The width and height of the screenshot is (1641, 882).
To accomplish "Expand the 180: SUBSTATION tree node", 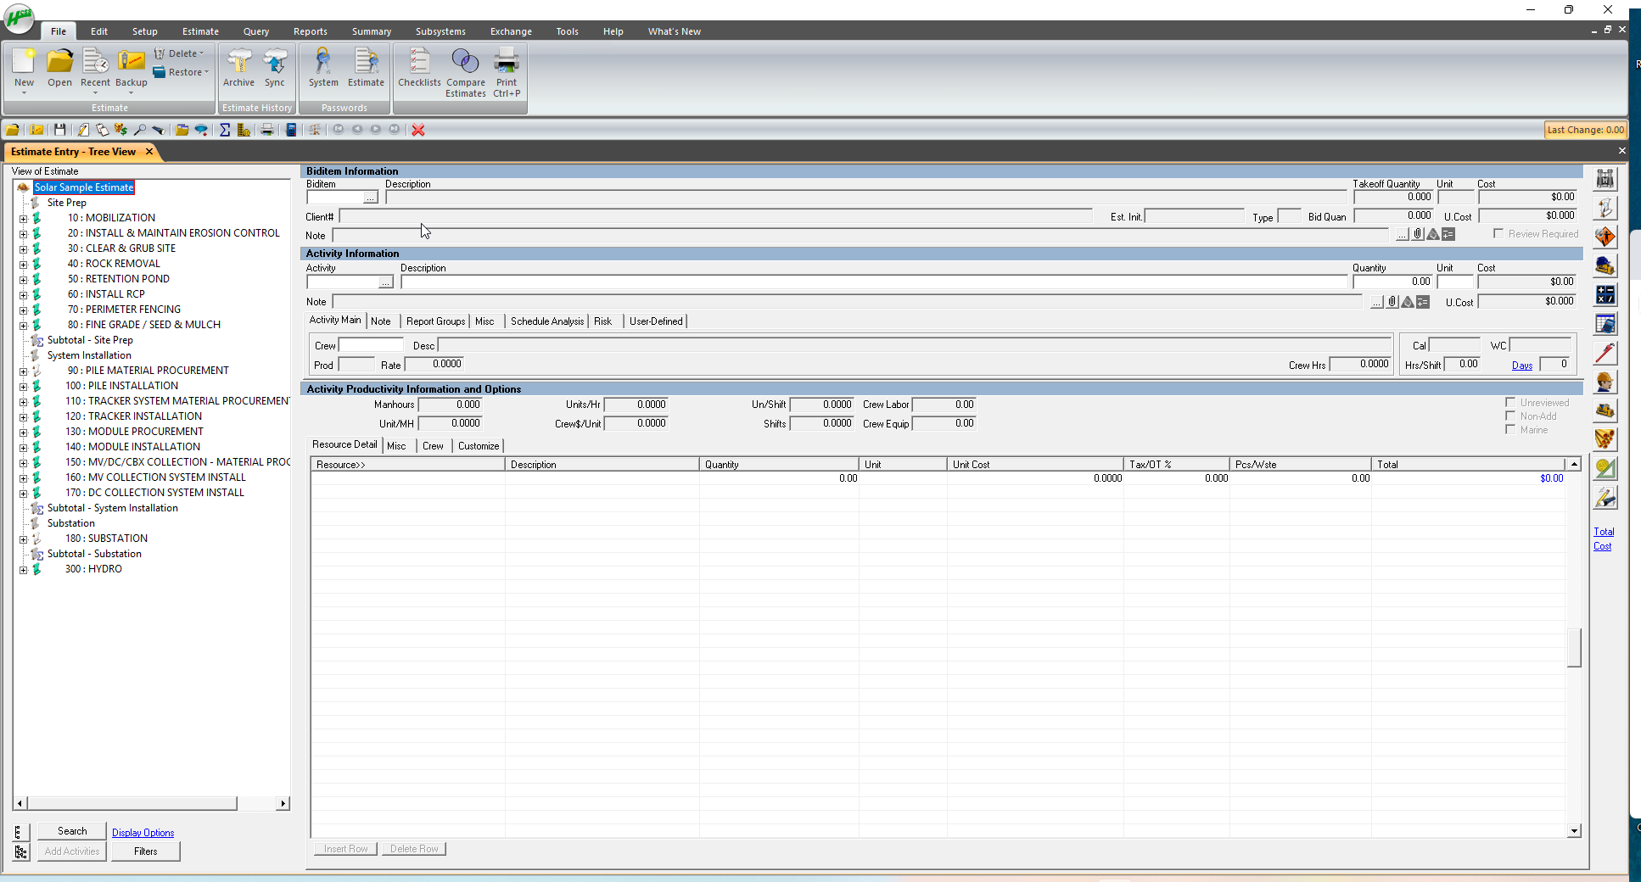I will (23, 539).
